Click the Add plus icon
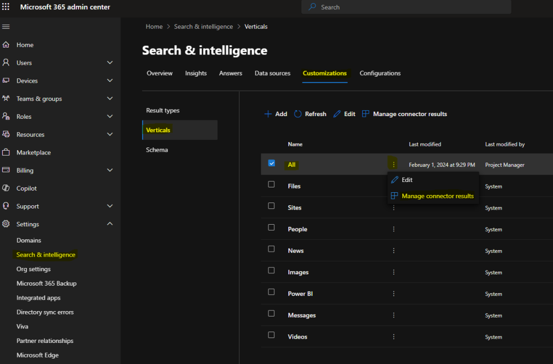The image size is (553, 364). coord(268,114)
